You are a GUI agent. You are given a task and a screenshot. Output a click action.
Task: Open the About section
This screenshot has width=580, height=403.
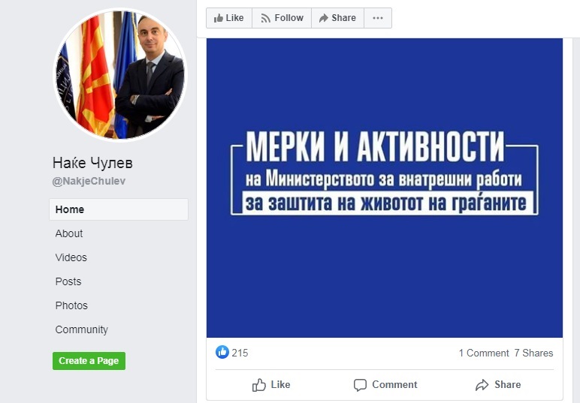(x=69, y=233)
